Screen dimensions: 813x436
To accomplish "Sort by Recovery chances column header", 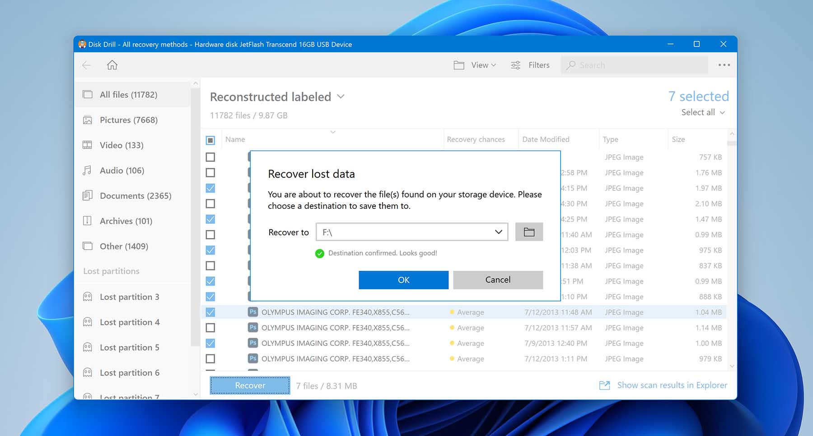I will coord(476,139).
